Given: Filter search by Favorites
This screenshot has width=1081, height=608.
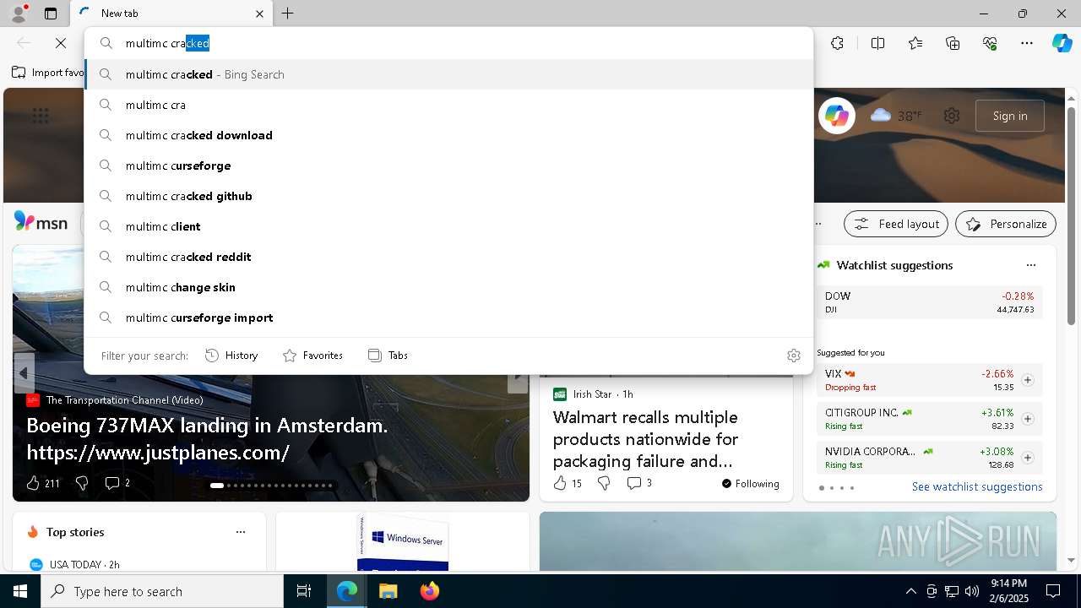Looking at the screenshot, I should click(x=312, y=356).
